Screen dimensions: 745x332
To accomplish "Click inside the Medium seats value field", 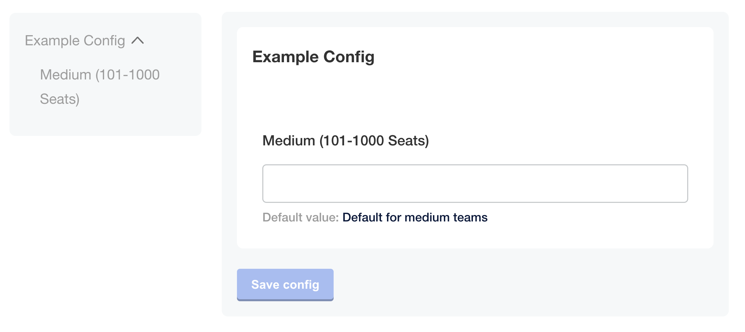I will click(475, 183).
